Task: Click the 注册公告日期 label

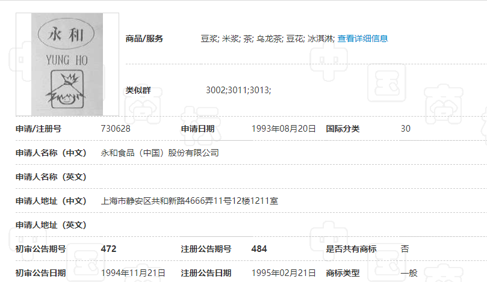Action: pyautogui.click(x=206, y=273)
